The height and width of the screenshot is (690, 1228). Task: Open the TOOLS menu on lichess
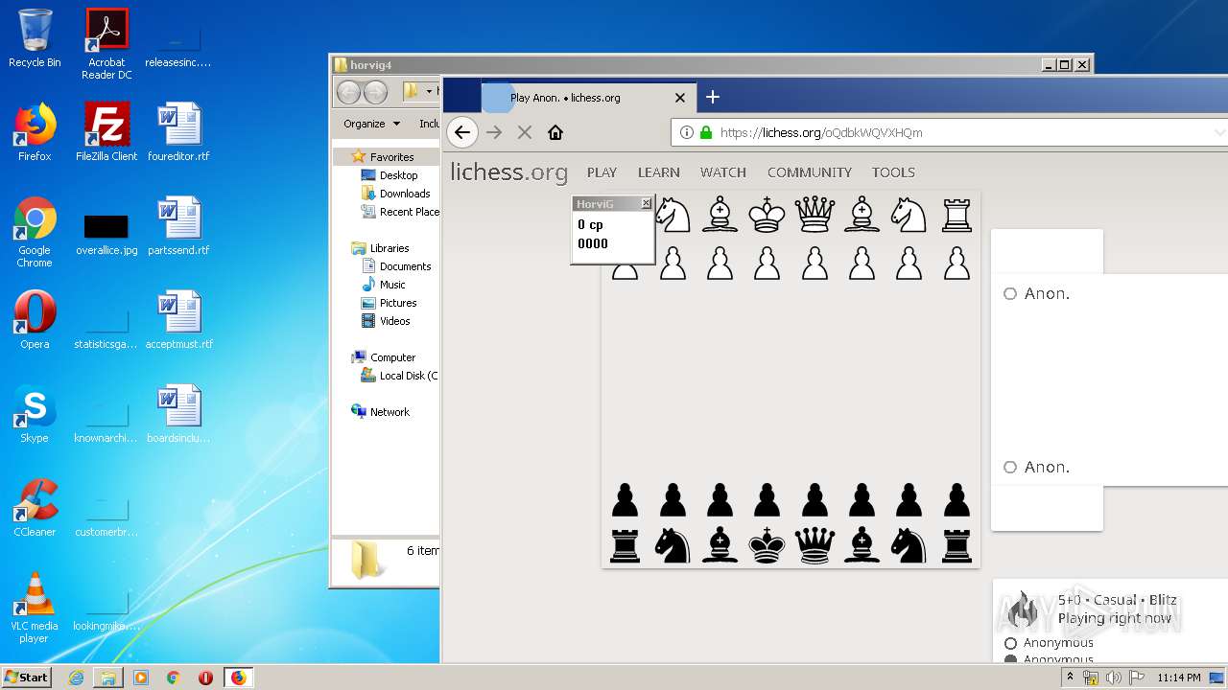point(893,172)
